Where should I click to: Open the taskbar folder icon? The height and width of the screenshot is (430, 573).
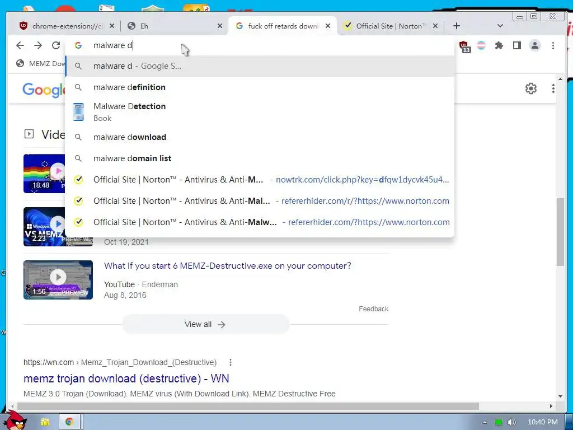tap(45, 422)
